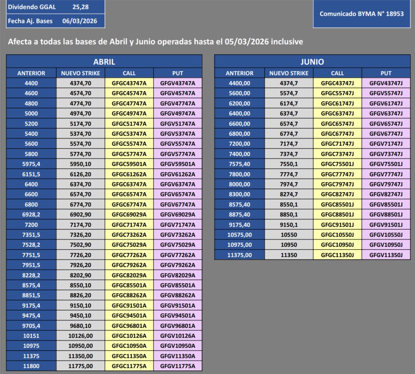Click call code GFGC47747A

pos(129,103)
